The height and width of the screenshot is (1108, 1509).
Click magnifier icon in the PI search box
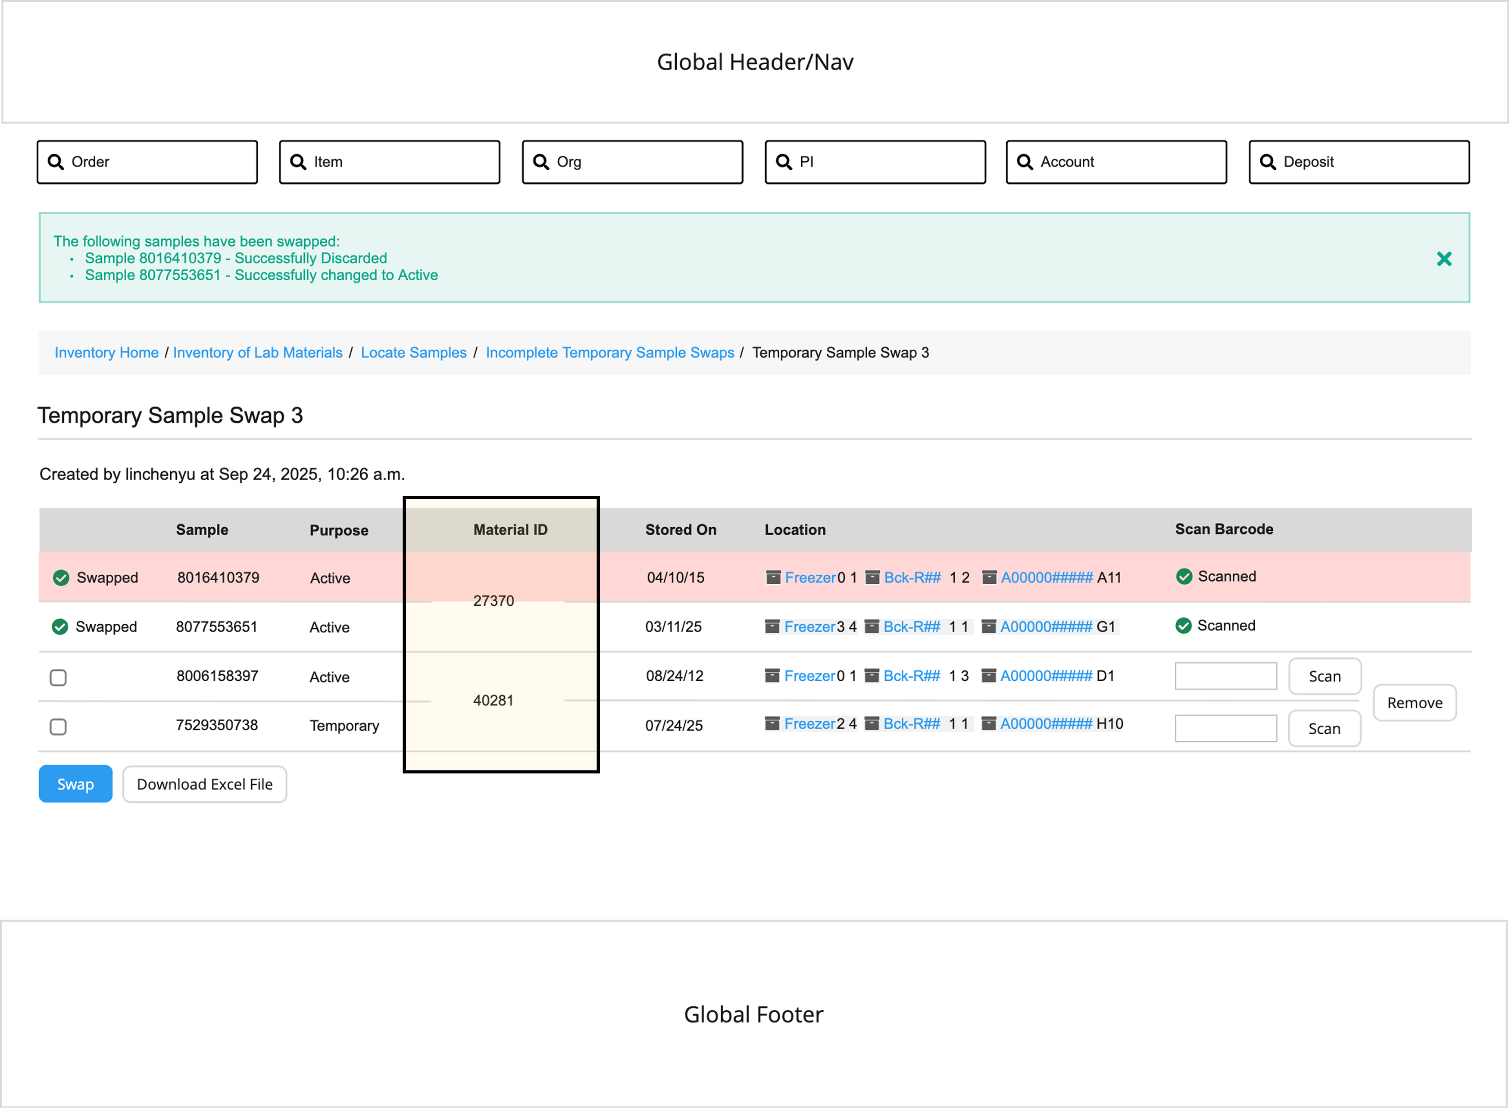[x=783, y=162]
